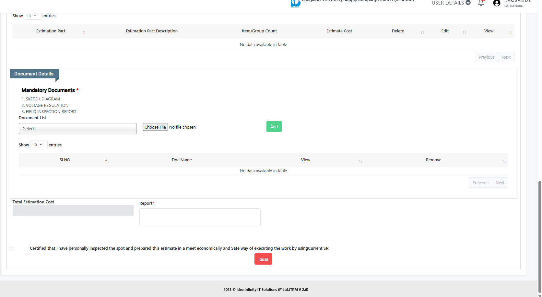Click the green Add button
Viewport: 542px width, 297px height.
coord(274,127)
